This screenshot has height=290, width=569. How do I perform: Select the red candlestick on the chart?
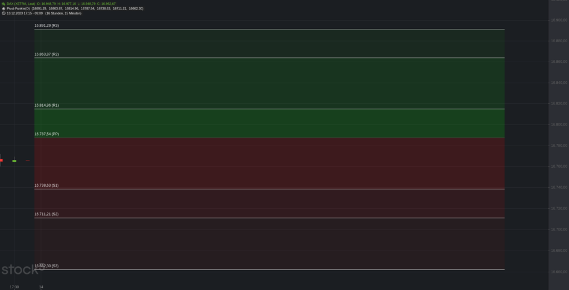(1, 161)
